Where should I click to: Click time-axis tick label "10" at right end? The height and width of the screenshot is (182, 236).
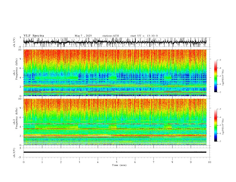[209, 162]
